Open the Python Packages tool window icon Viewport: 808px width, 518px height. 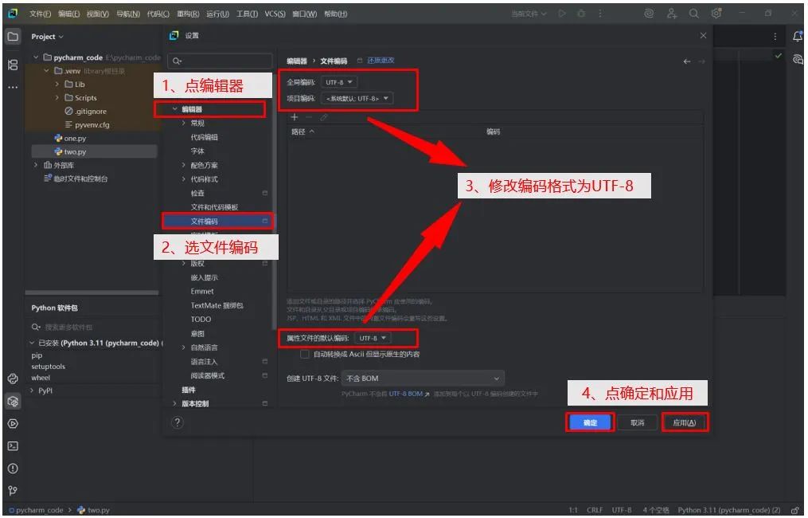pos(13,402)
